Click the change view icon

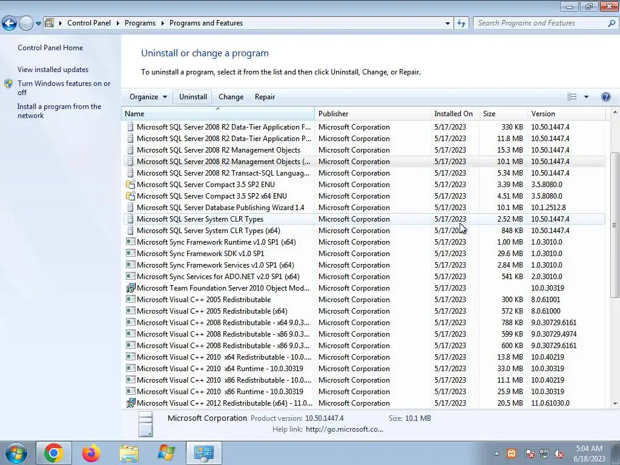572,97
